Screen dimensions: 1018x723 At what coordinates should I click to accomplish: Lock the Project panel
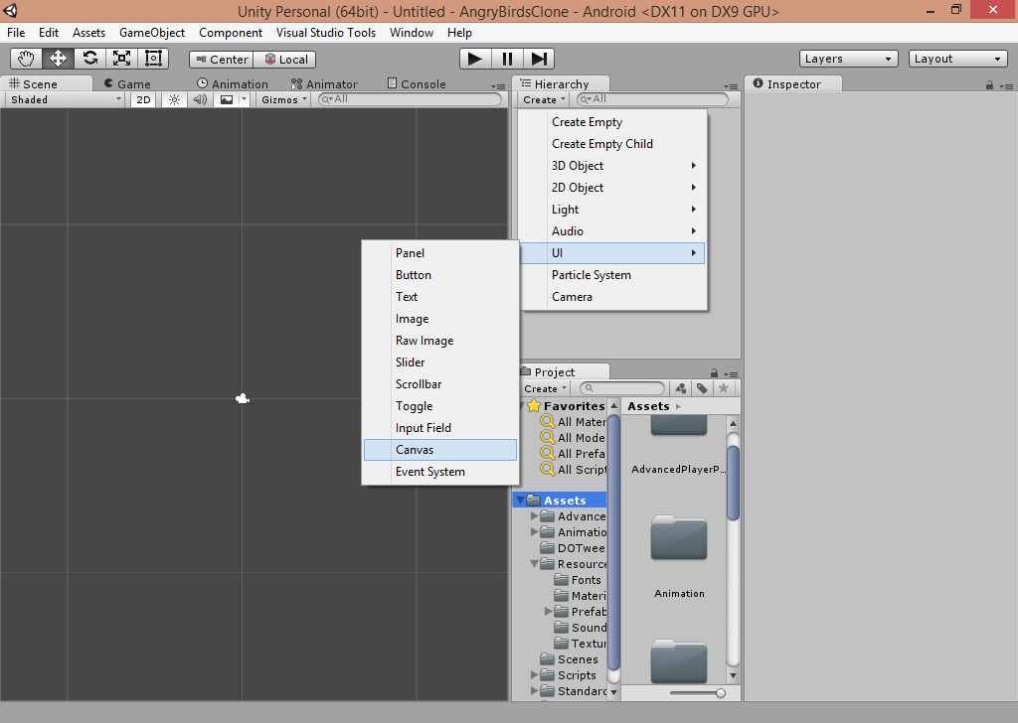(714, 373)
